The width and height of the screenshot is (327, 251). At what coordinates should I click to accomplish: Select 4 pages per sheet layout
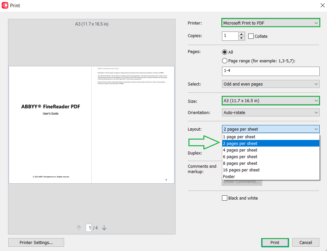point(271,150)
